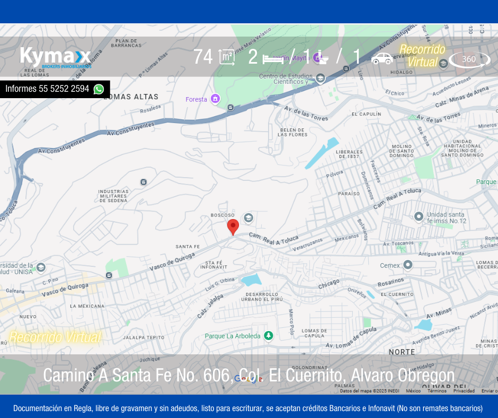Click the Documentación en Regla footer text
The width and height of the screenshot is (498, 418).
click(x=248, y=408)
